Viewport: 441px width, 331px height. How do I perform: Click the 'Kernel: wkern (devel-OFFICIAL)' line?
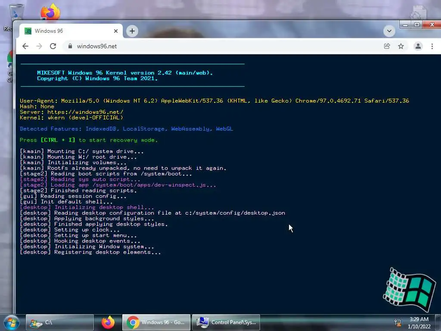pos(71,118)
